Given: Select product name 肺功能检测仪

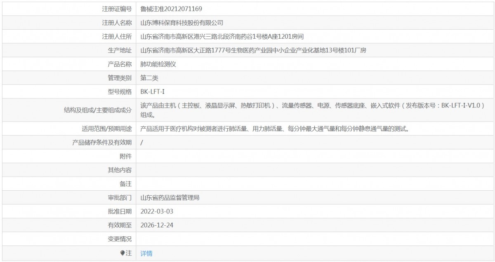Looking at the screenshot, I should [x=158, y=64].
